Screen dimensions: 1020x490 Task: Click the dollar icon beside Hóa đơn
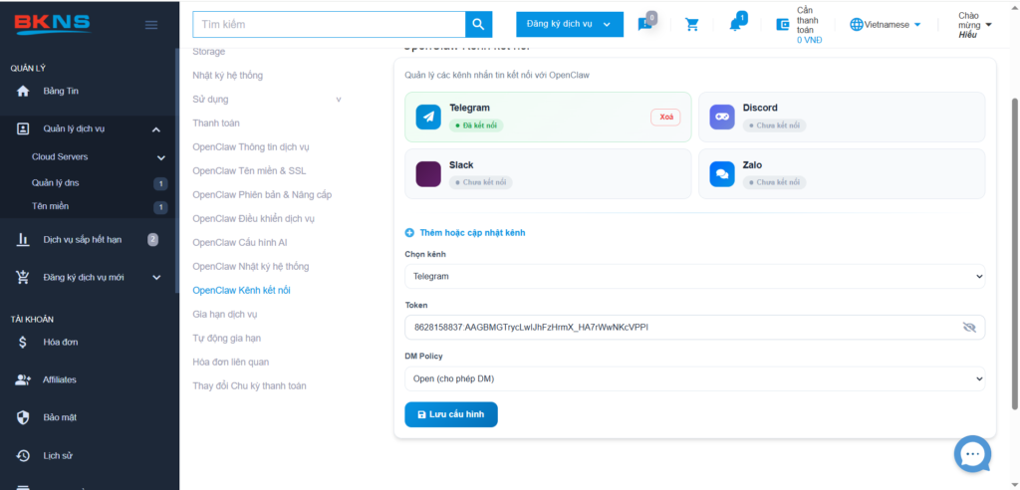(23, 343)
